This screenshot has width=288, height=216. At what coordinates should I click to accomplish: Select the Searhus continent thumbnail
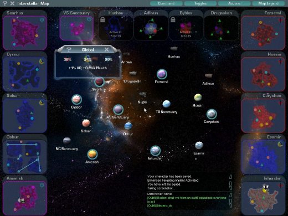pos(24,33)
